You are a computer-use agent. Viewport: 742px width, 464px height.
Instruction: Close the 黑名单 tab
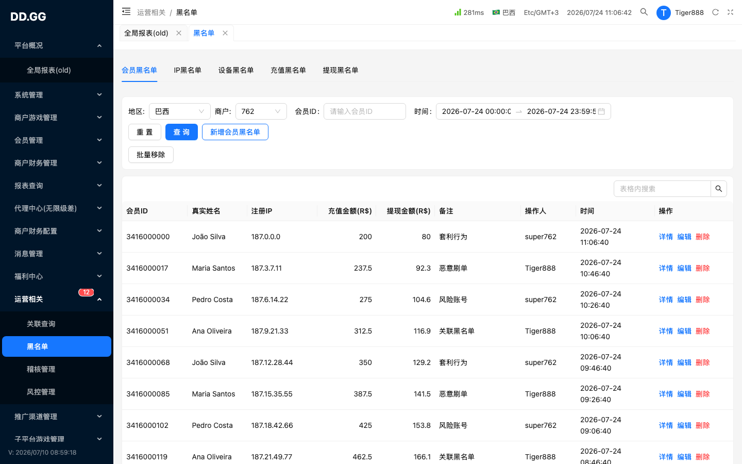tap(225, 33)
